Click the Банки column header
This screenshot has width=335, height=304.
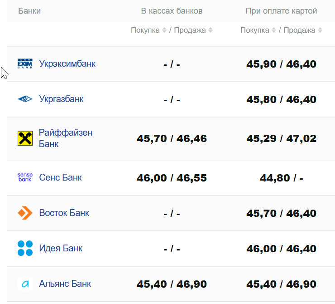coord(29,10)
